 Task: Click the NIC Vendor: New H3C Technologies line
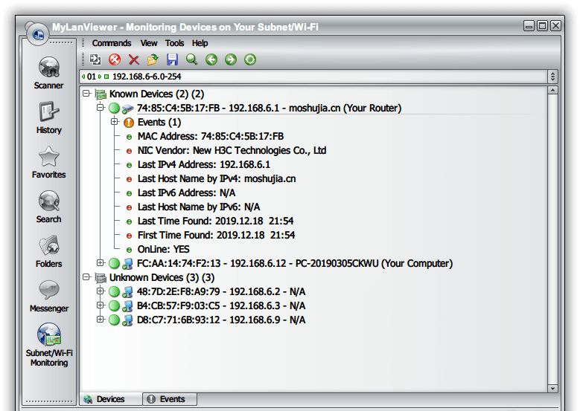tap(232, 151)
